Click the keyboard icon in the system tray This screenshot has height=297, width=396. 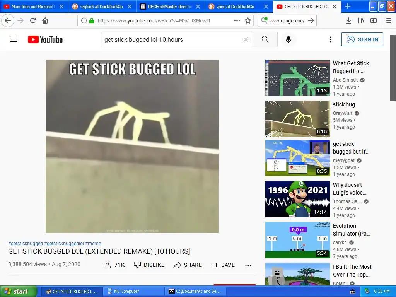353,292
